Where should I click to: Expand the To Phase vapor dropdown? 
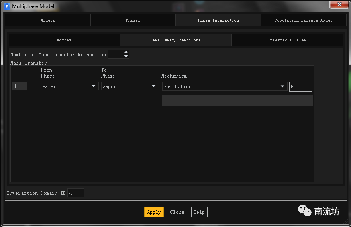click(130, 86)
